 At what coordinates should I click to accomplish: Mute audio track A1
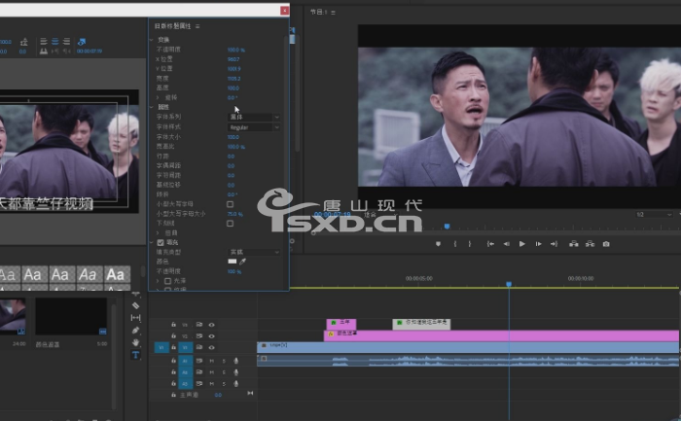click(x=211, y=361)
